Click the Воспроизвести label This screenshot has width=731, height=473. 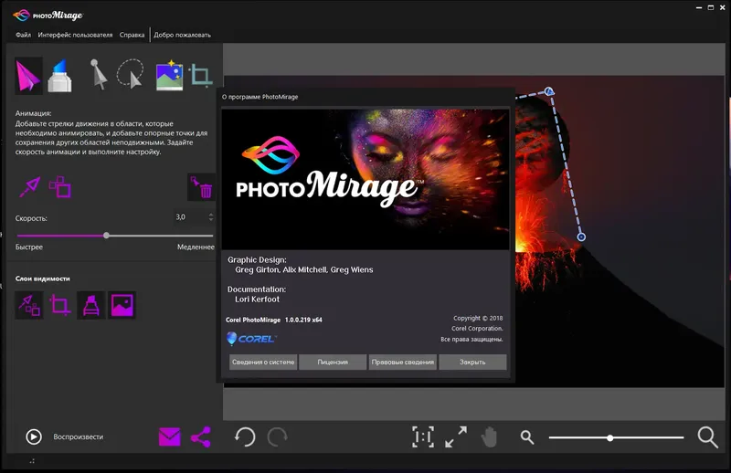click(x=79, y=436)
